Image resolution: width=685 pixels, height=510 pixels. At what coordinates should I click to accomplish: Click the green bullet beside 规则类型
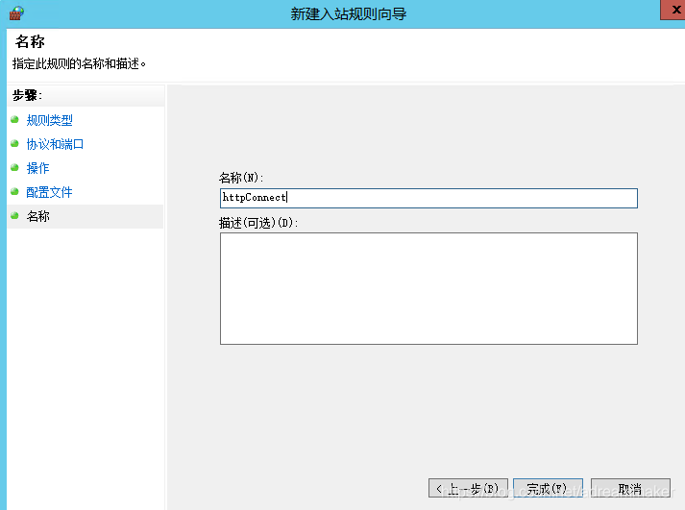(x=14, y=119)
